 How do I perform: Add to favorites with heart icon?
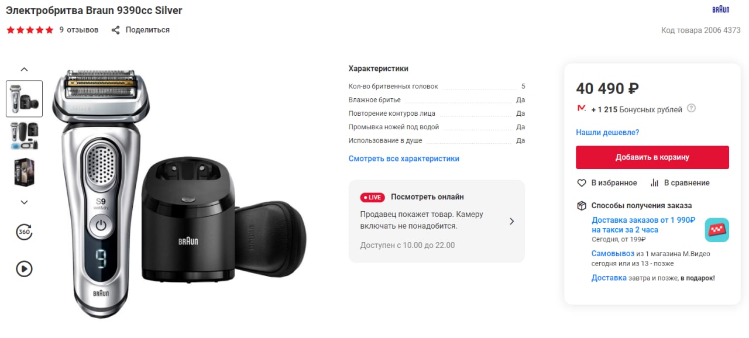point(607,183)
